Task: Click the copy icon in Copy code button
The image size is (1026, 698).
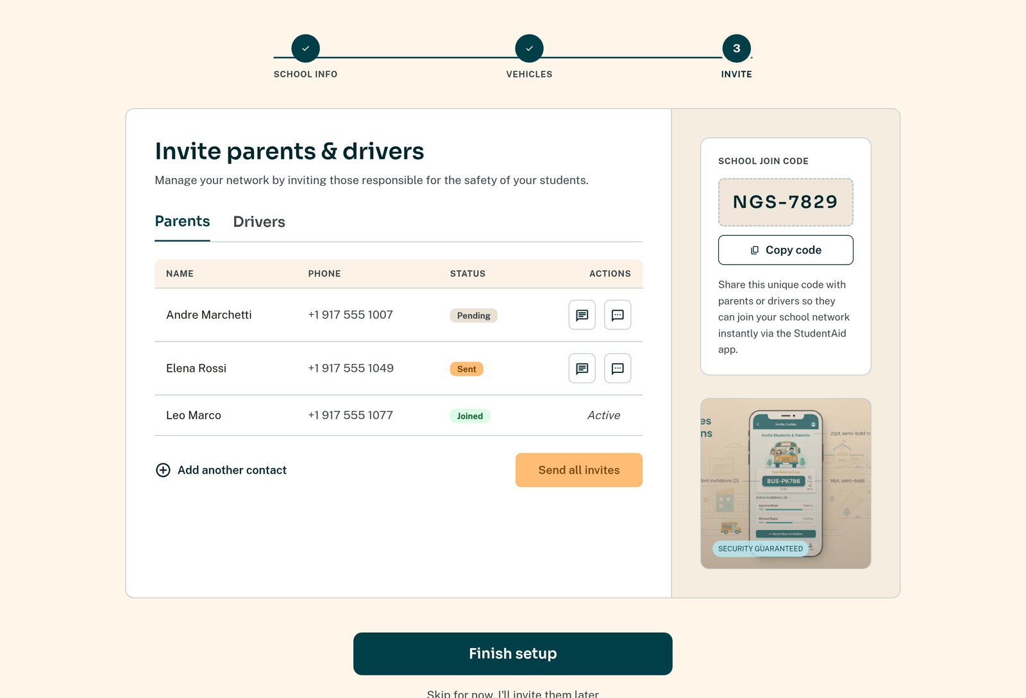Action: click(755, 250)
